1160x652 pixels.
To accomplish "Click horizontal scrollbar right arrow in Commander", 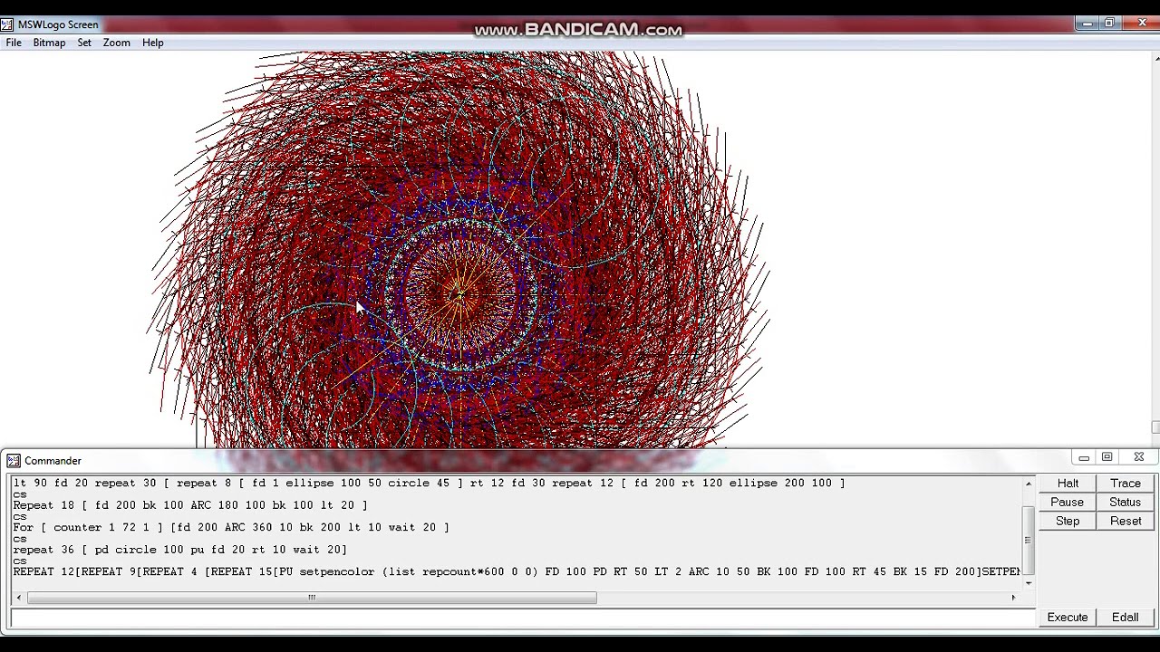I will [x=1013, y=598].
